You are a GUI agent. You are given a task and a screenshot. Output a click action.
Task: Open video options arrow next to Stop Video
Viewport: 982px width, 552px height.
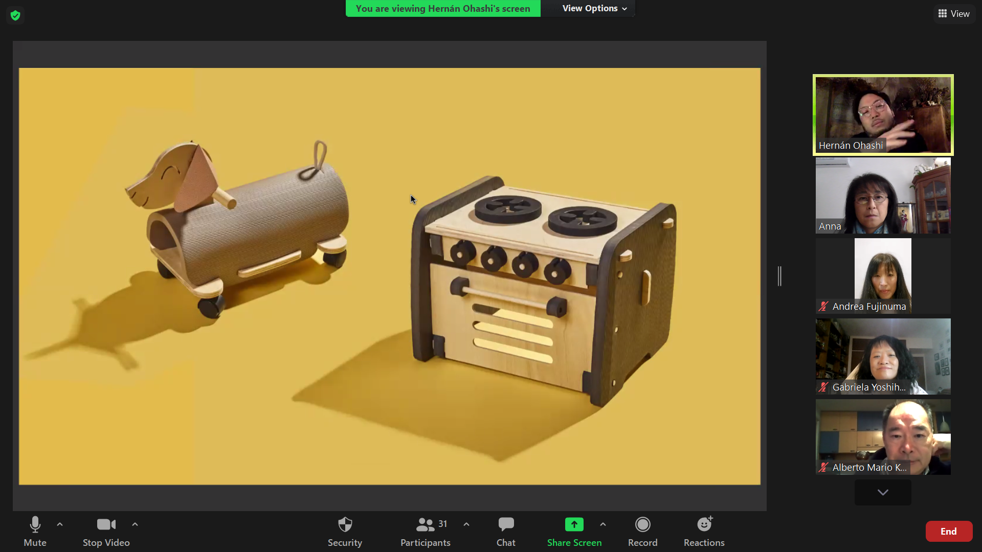click(135, 524)
